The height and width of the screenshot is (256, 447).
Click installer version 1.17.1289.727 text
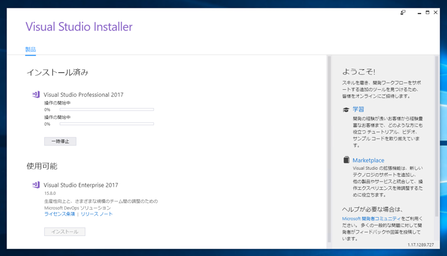point(421,245)
